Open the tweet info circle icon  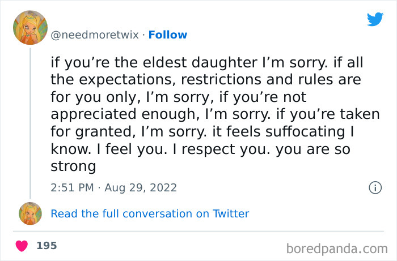374,187
